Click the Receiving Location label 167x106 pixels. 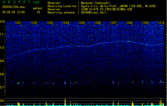(x=62, y=6)
